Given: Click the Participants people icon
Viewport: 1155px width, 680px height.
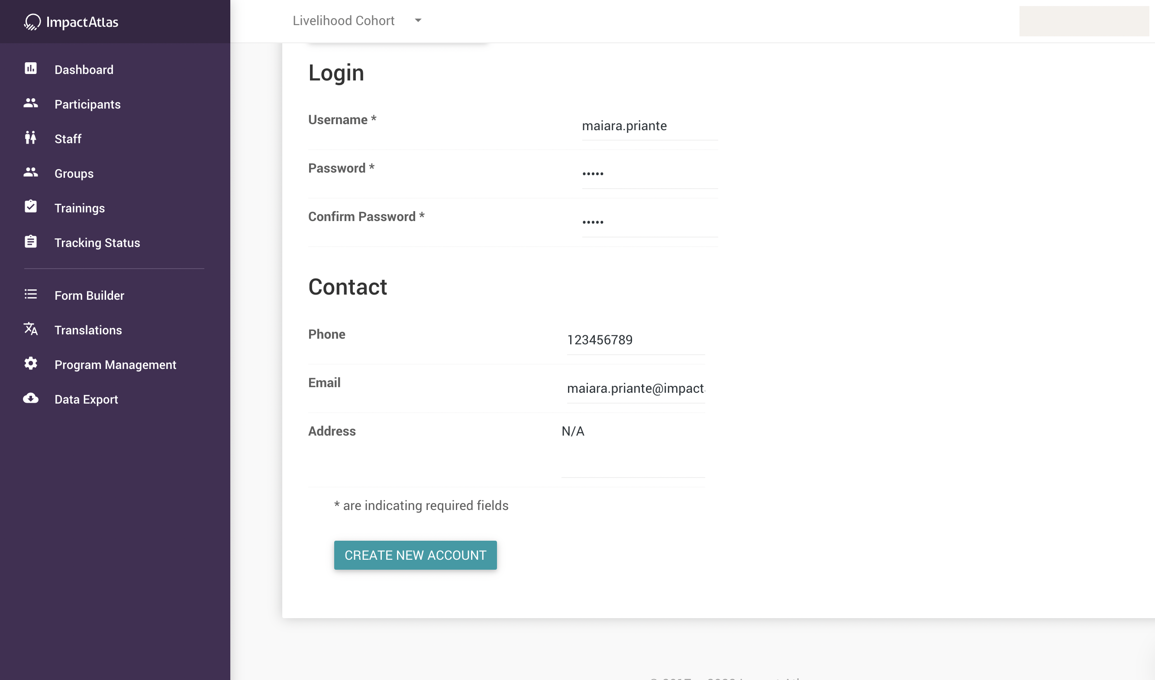Looking at the screenshot, I should click(31, 103).
